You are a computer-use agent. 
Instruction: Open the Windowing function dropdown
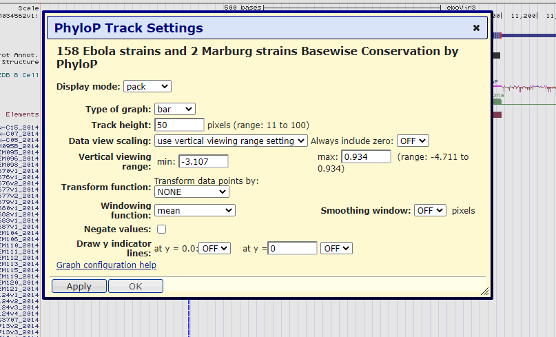click(x=194, y=210)
